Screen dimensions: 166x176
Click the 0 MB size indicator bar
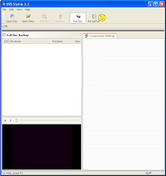pyautogui.click(x=83, y=30)
